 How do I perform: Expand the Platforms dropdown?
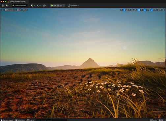[x=73, y=6]
